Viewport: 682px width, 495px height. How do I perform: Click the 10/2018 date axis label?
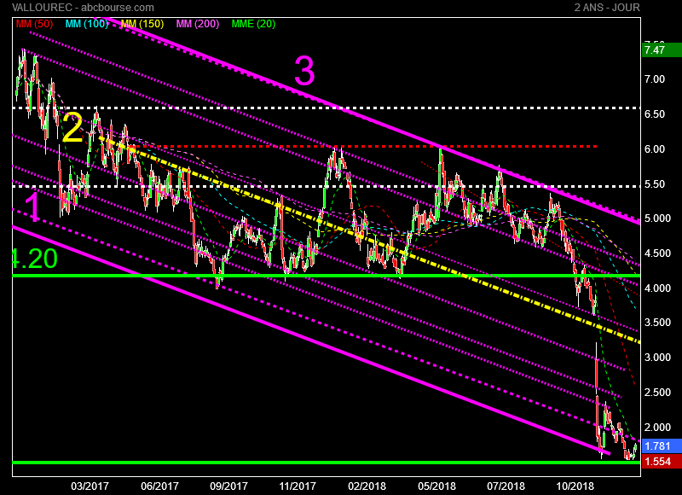click(575, 486)
